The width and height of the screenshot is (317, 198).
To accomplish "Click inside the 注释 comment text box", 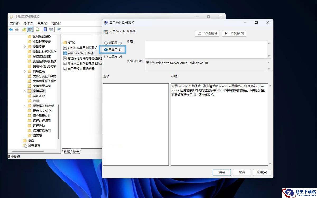I will (x=206, y=49).
